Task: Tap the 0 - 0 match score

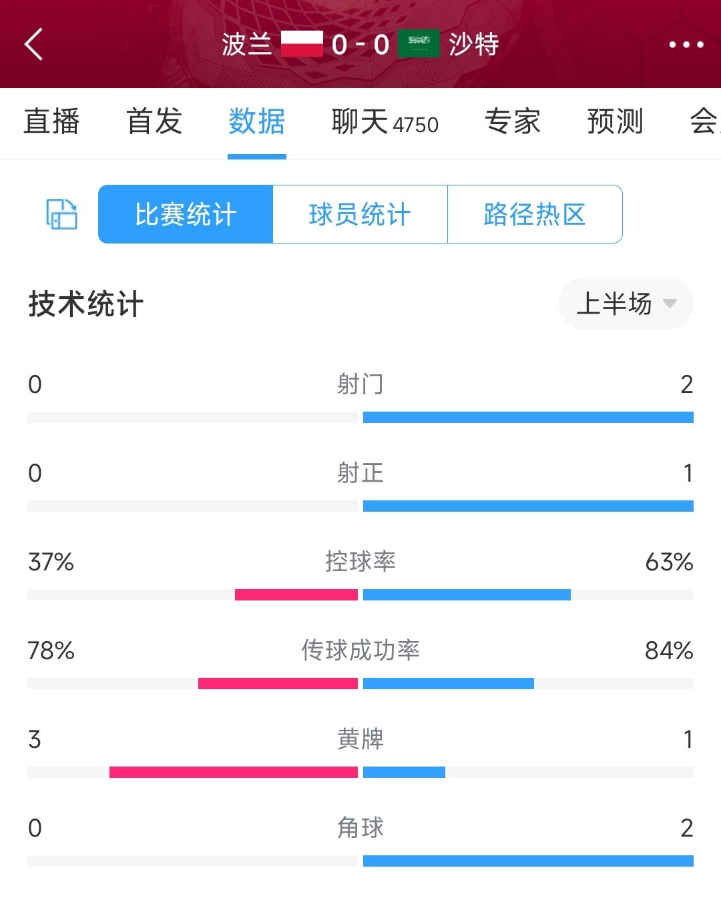Action: click(360, 45)
